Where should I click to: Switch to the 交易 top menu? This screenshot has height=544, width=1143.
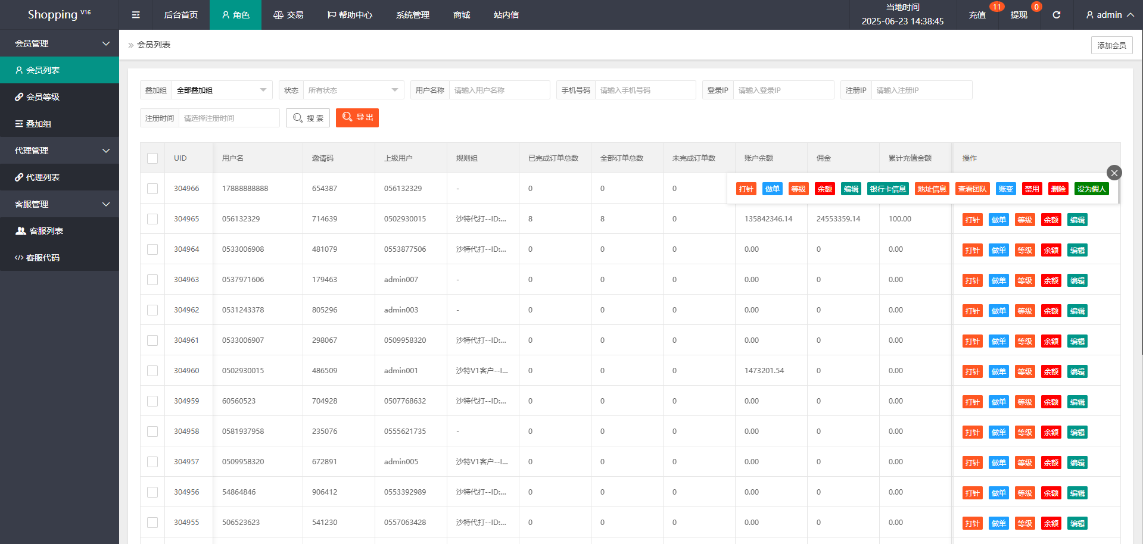click(288, 15)
